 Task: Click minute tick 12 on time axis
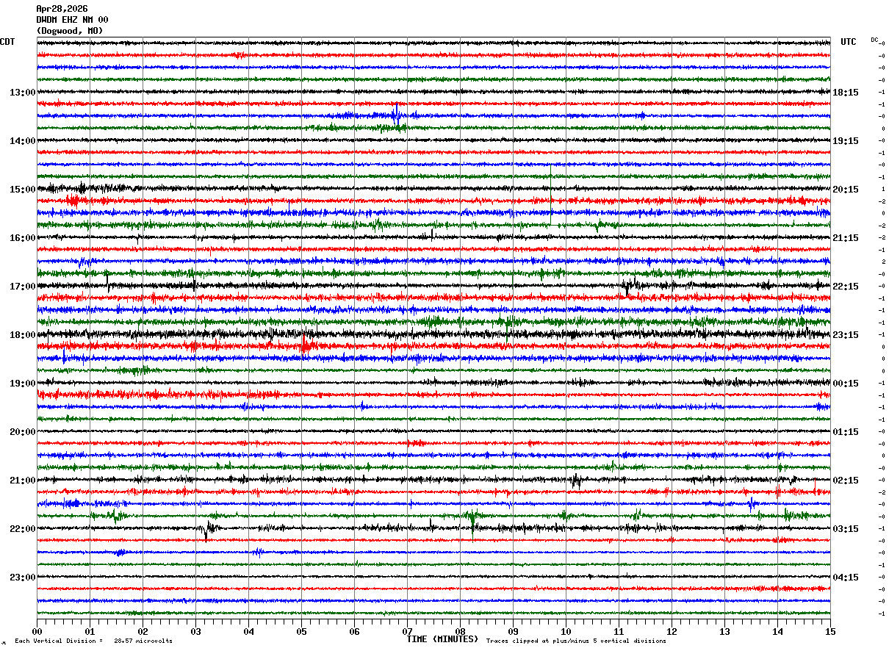(672, 631)
